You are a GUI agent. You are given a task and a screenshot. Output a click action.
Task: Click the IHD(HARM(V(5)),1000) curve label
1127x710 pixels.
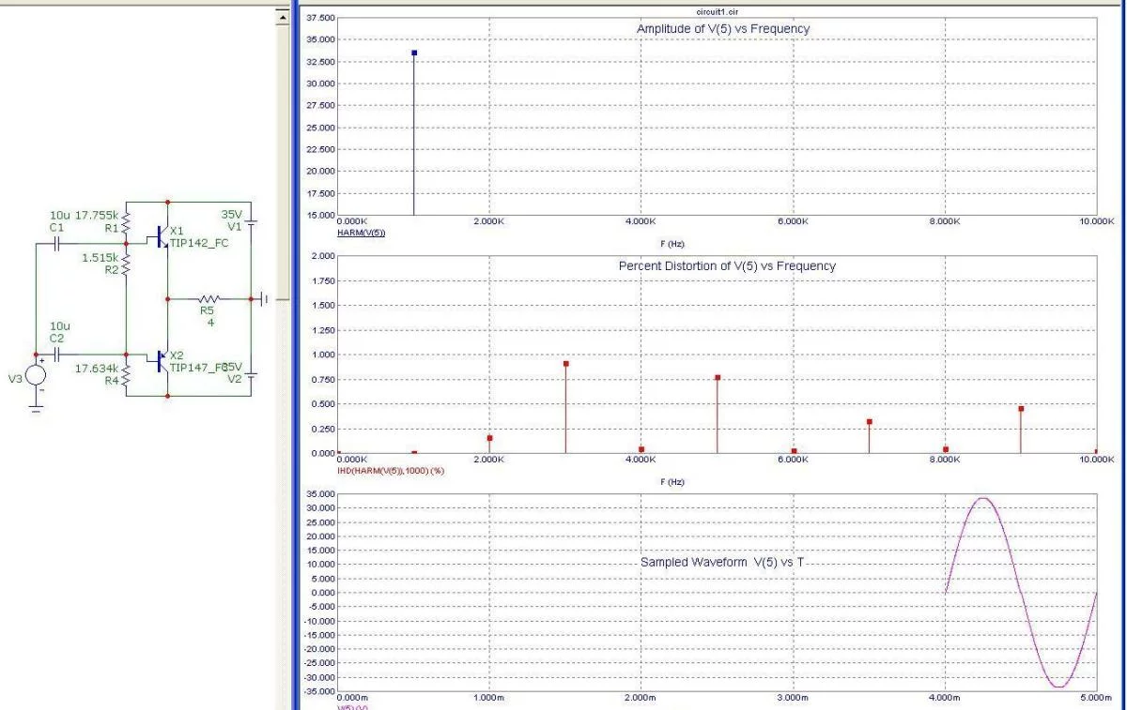[391, 470]
